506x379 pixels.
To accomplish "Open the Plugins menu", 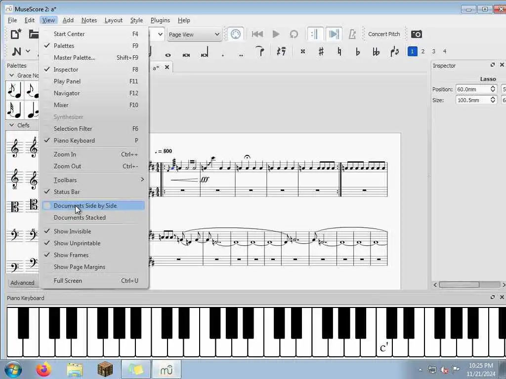I will [x=160, y=20].
